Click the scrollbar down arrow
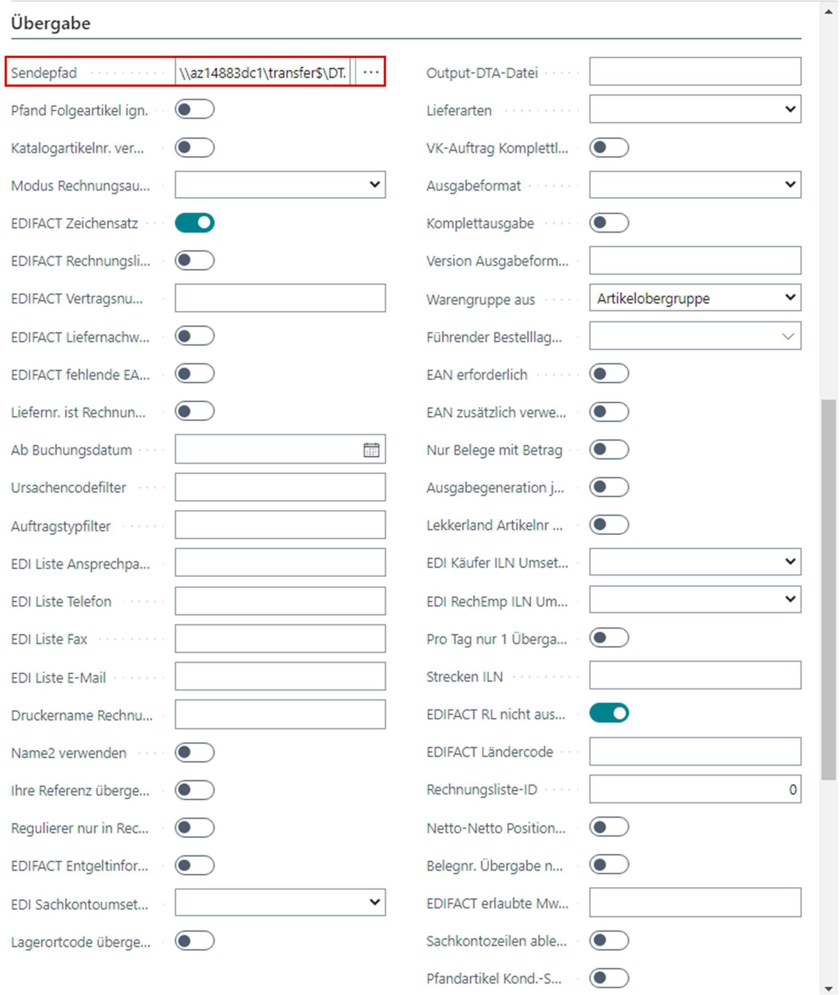 tap(828, 987)
